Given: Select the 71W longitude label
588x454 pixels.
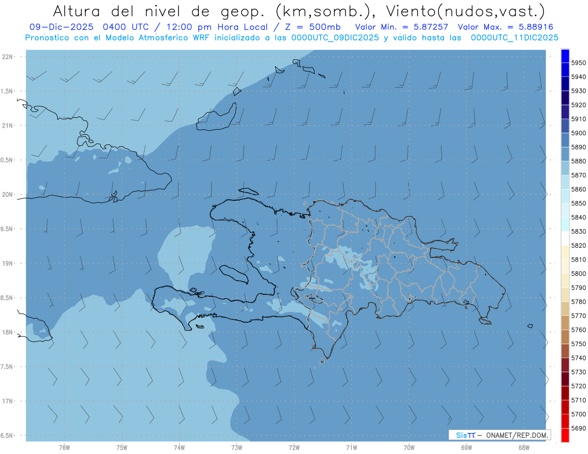Looking at the screenshot, I should click(351, 447).
